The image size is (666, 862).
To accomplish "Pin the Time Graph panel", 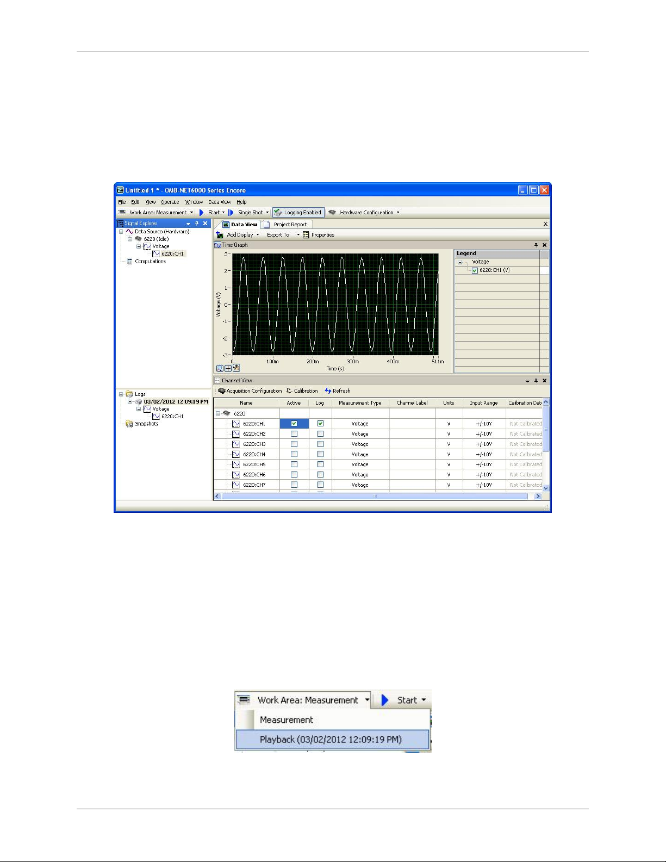I will pyautogui.click(x=536, y=245).
